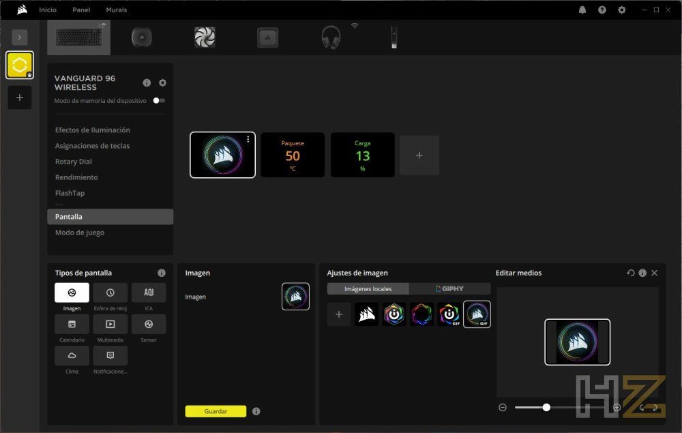The image size is (682, 433).
Task: Select the Corsair logo screen card
Action: 223,155
